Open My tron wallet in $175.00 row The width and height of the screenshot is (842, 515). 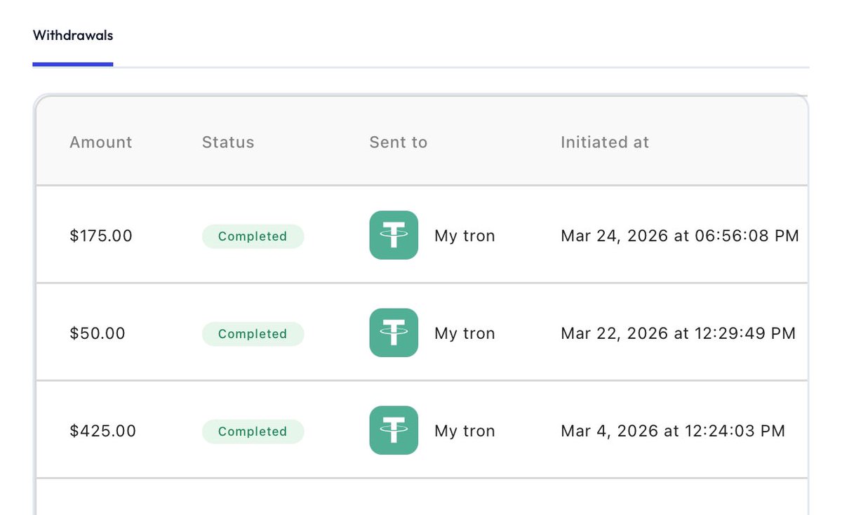click(x=465, y=236)
